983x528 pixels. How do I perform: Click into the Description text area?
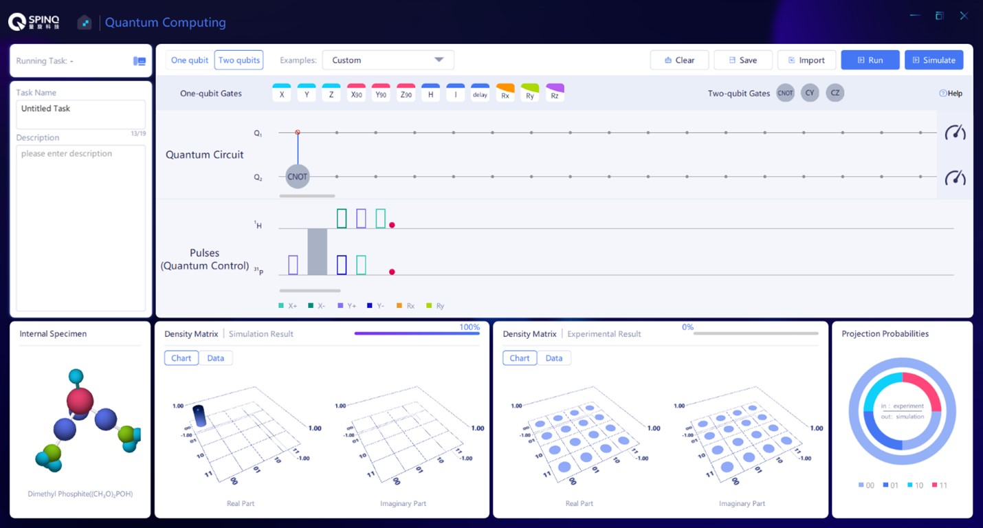(81, 227)
